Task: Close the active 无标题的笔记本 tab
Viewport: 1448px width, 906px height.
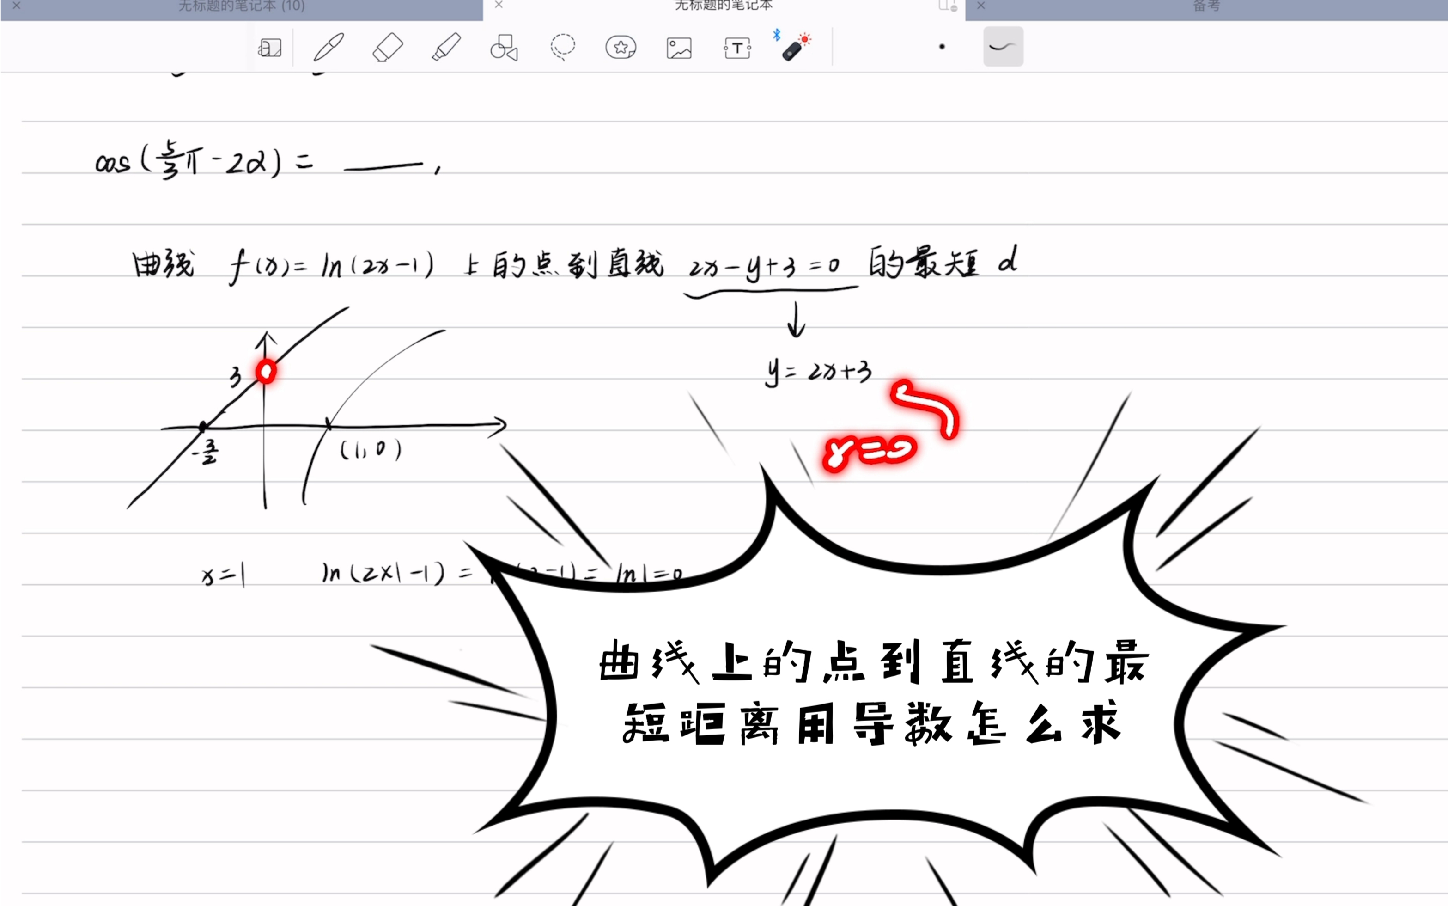Action: tap(498, 5)
